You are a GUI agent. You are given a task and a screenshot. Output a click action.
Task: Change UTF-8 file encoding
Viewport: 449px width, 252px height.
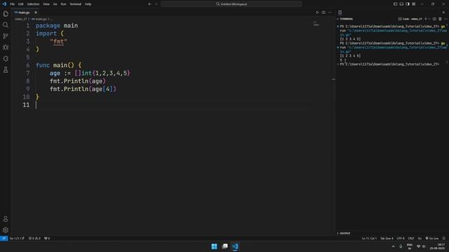pos(401,238)
